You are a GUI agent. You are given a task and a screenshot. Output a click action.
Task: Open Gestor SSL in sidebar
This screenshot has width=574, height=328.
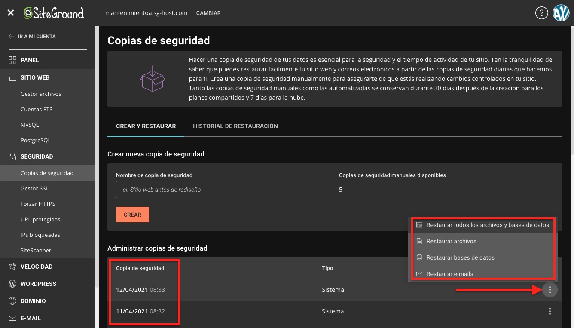coord(34,188)
